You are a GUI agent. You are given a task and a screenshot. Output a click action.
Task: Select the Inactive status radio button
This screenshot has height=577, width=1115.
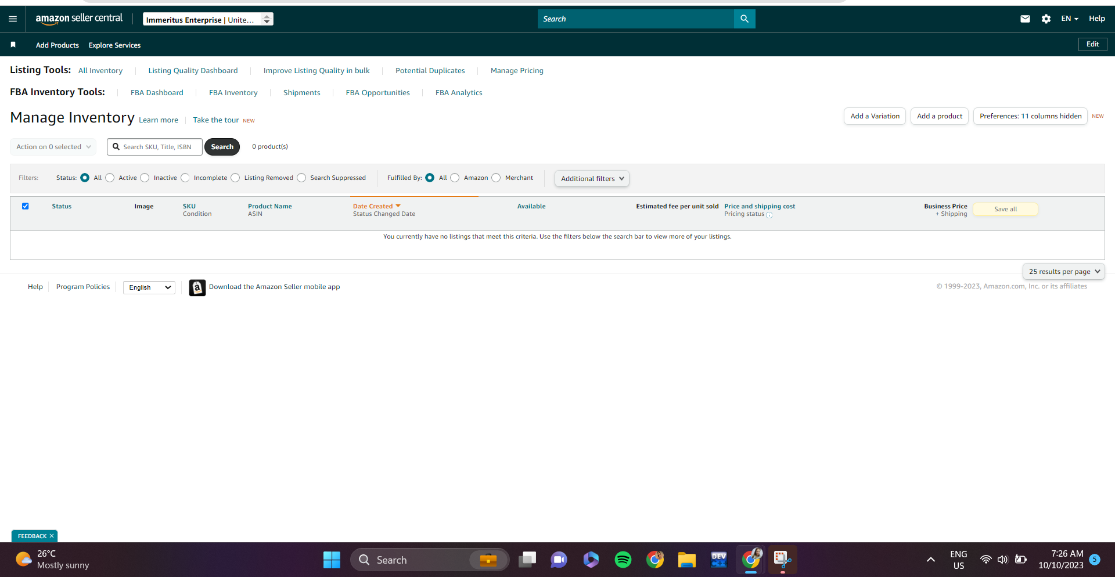145,178
